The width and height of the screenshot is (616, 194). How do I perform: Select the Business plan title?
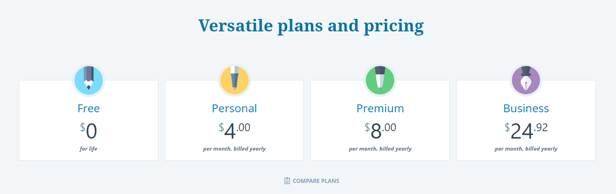526,109
